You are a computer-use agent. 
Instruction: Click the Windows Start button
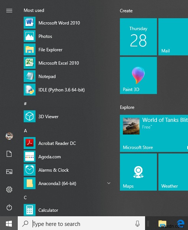coord(9,224)
